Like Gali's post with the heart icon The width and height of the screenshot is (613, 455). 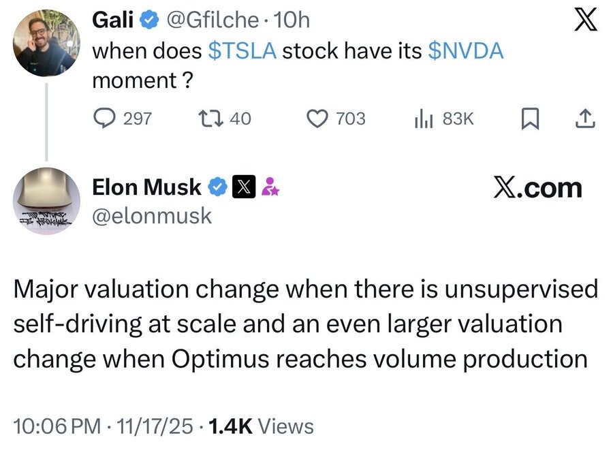tap(317, 119)
